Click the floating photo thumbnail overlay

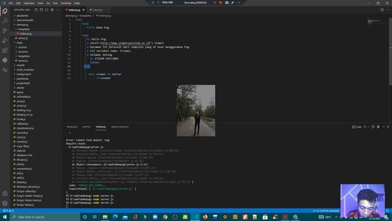tap(196, 110)
